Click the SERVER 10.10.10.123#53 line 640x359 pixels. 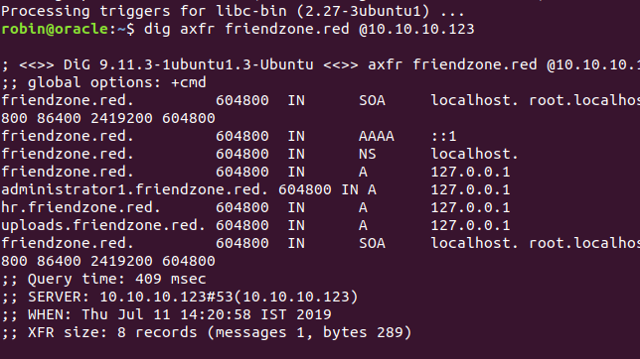[x=180, y=298]
